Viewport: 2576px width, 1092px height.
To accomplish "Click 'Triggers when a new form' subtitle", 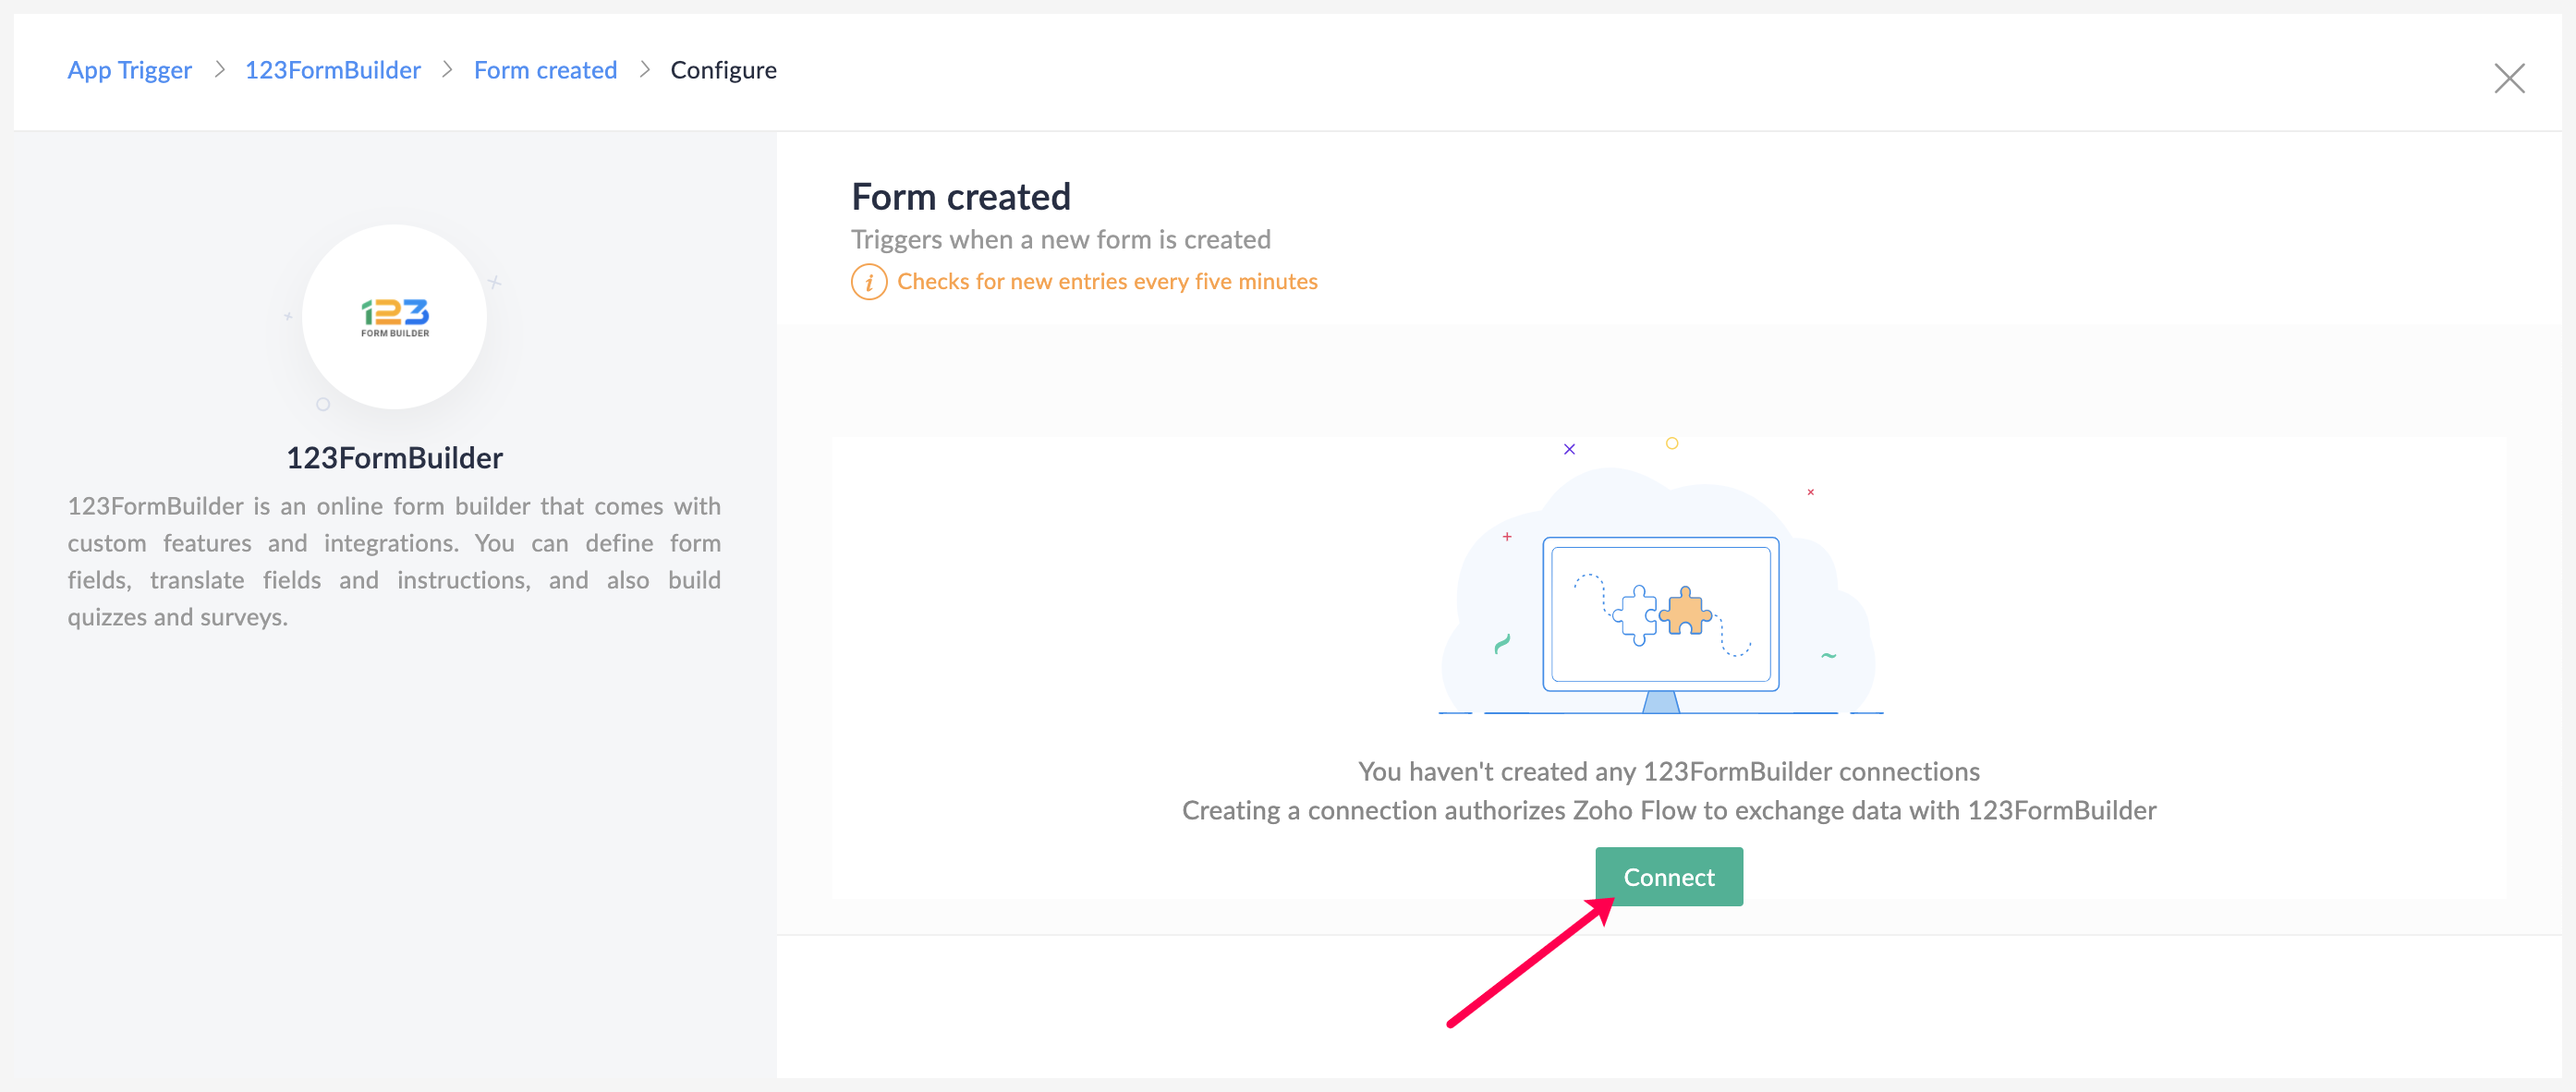I will pos(1060,240).
